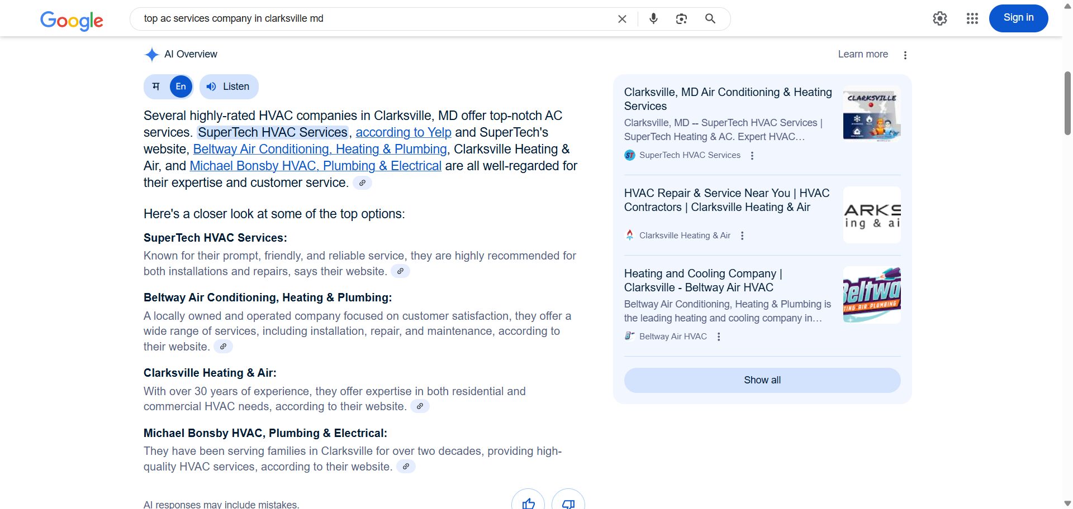Image resolution: width=1073 pixels, height=509 pixels.
Task: Click the Clarksville Heating & Air: heading
Action: click(210, 373)
